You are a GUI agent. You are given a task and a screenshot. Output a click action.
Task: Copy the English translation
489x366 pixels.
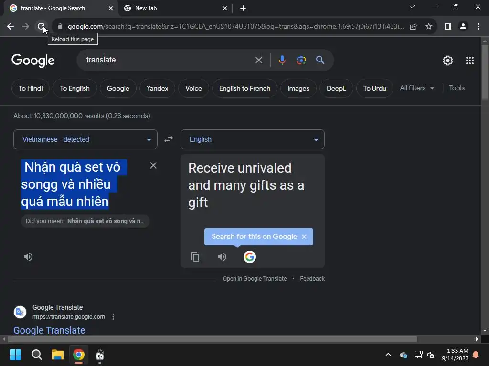(195, 257)
